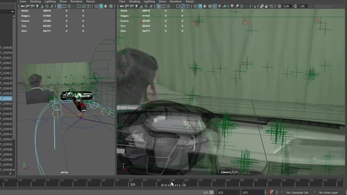Click the Gamma value field showing 1.00

[x=302, y=6]
